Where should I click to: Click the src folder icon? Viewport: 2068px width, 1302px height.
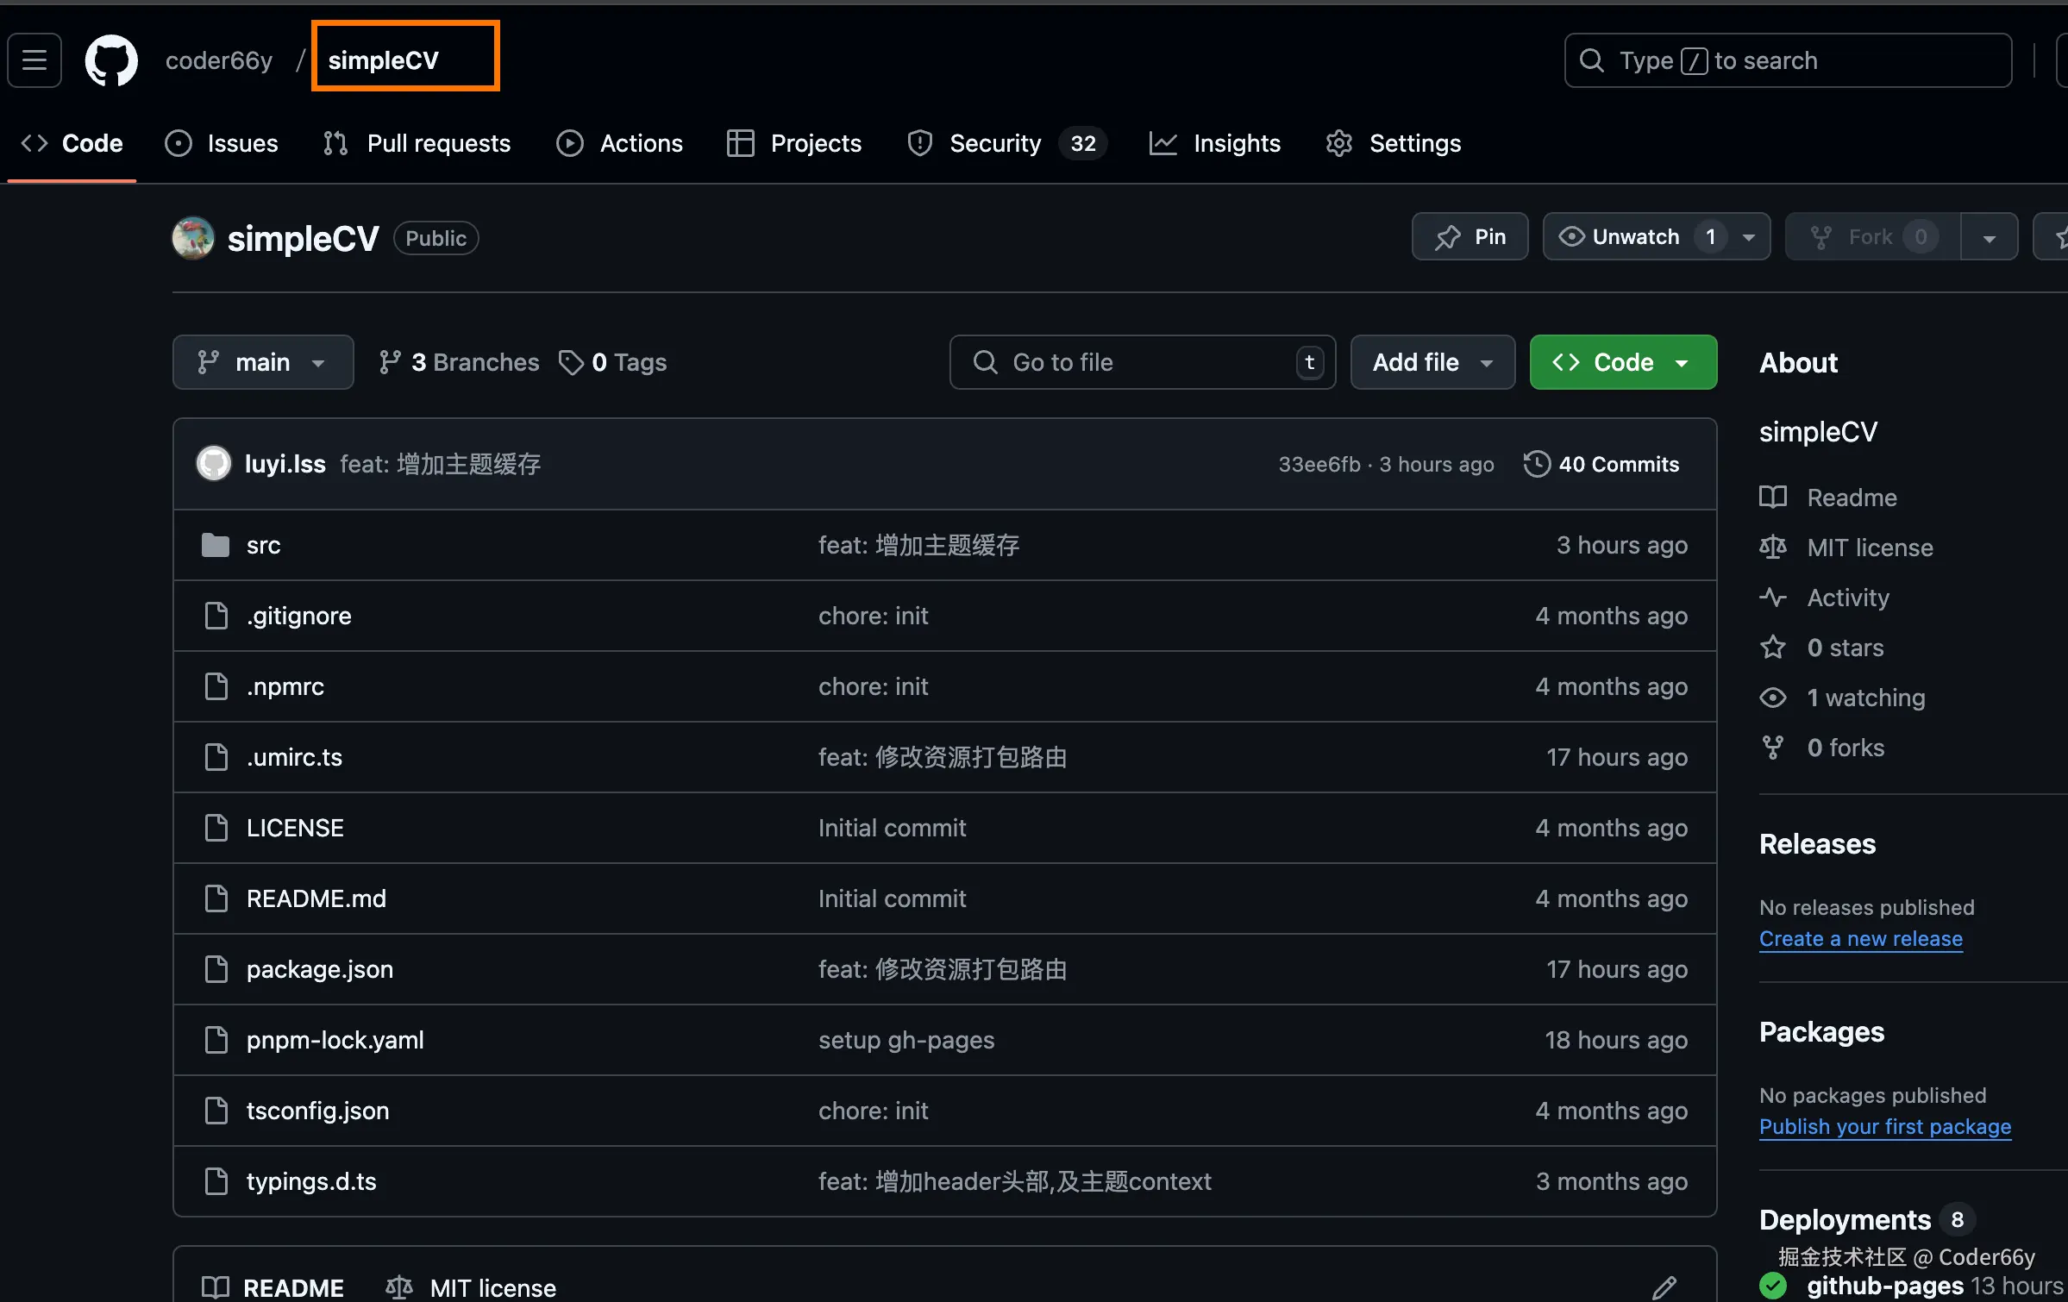click(216, 545)
